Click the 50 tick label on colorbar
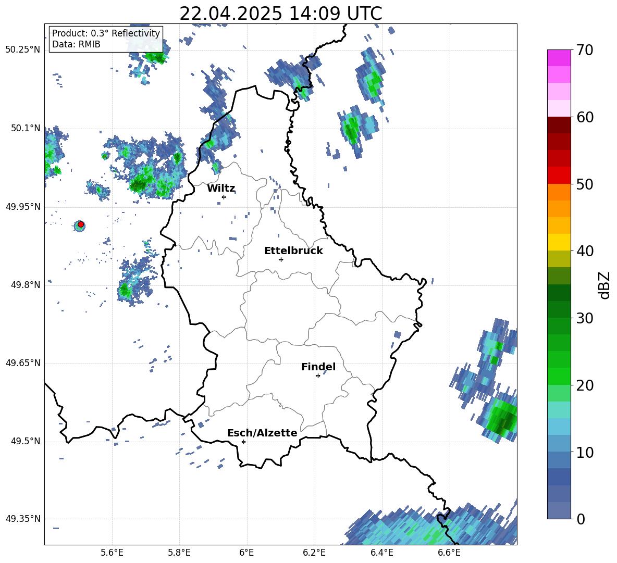 pos(585,184)
